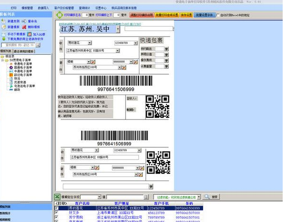Click the 重命名 icon
The image size is (286, 222).
pos(24,21)
